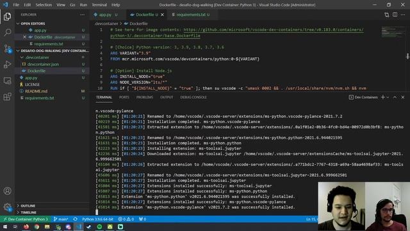Click the main branch indicator in status bar
Screen dimensions: 410x231
point(61,219)
